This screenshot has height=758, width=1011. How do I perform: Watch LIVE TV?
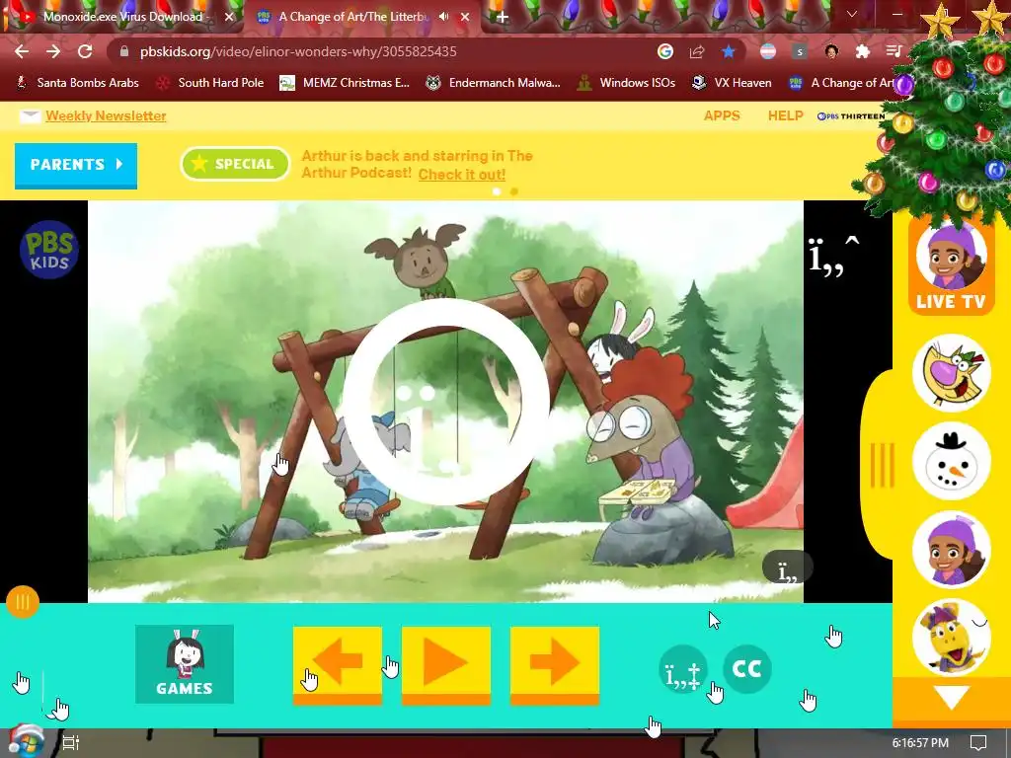[x=951, y=265]
